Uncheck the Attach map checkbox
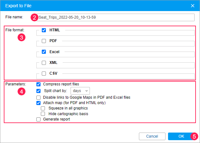200x143 pixels. click(x=39, y=103)
